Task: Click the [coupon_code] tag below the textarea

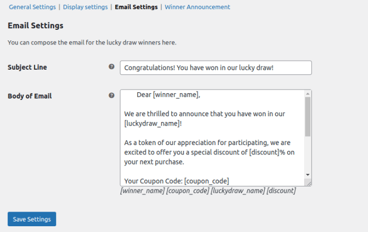Action: (187, 191)
